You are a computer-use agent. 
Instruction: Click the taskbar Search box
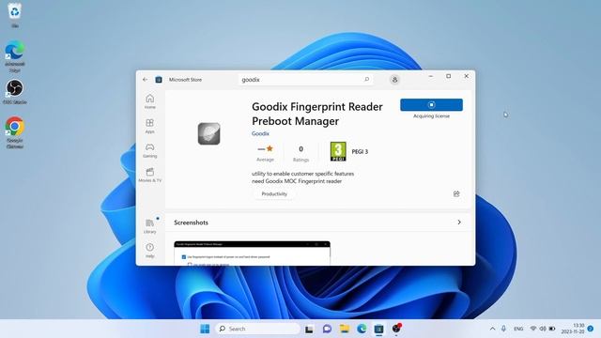tap(258, 329)
